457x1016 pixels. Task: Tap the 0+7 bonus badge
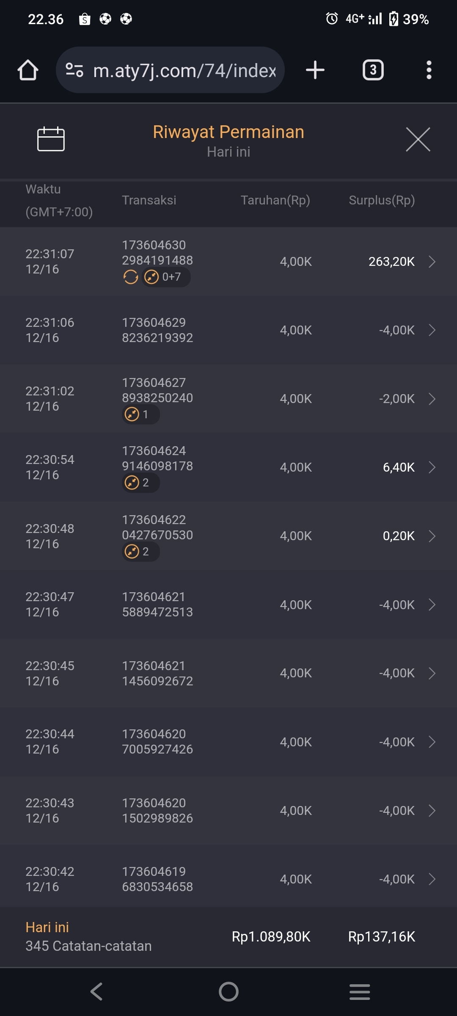point(166,277)
